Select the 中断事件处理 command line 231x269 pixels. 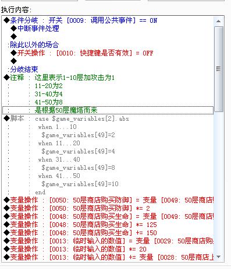click(108, 29)
